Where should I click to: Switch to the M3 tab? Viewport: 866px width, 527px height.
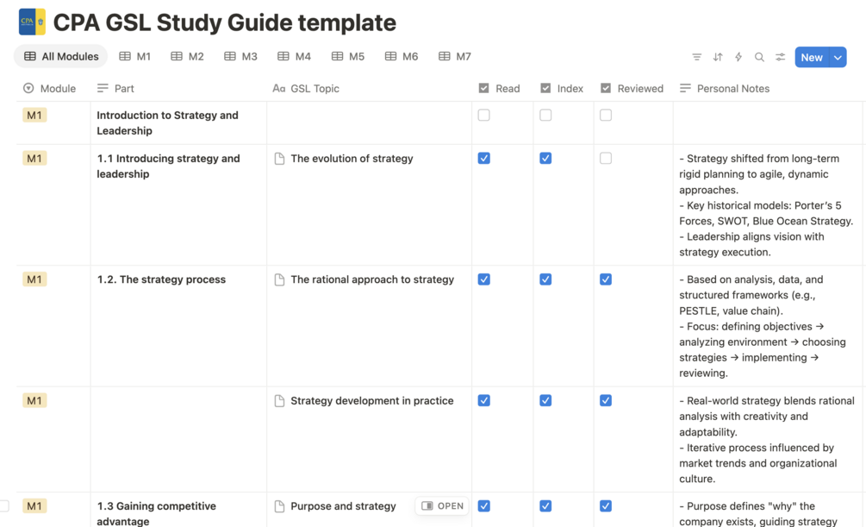tap(240, 57)
